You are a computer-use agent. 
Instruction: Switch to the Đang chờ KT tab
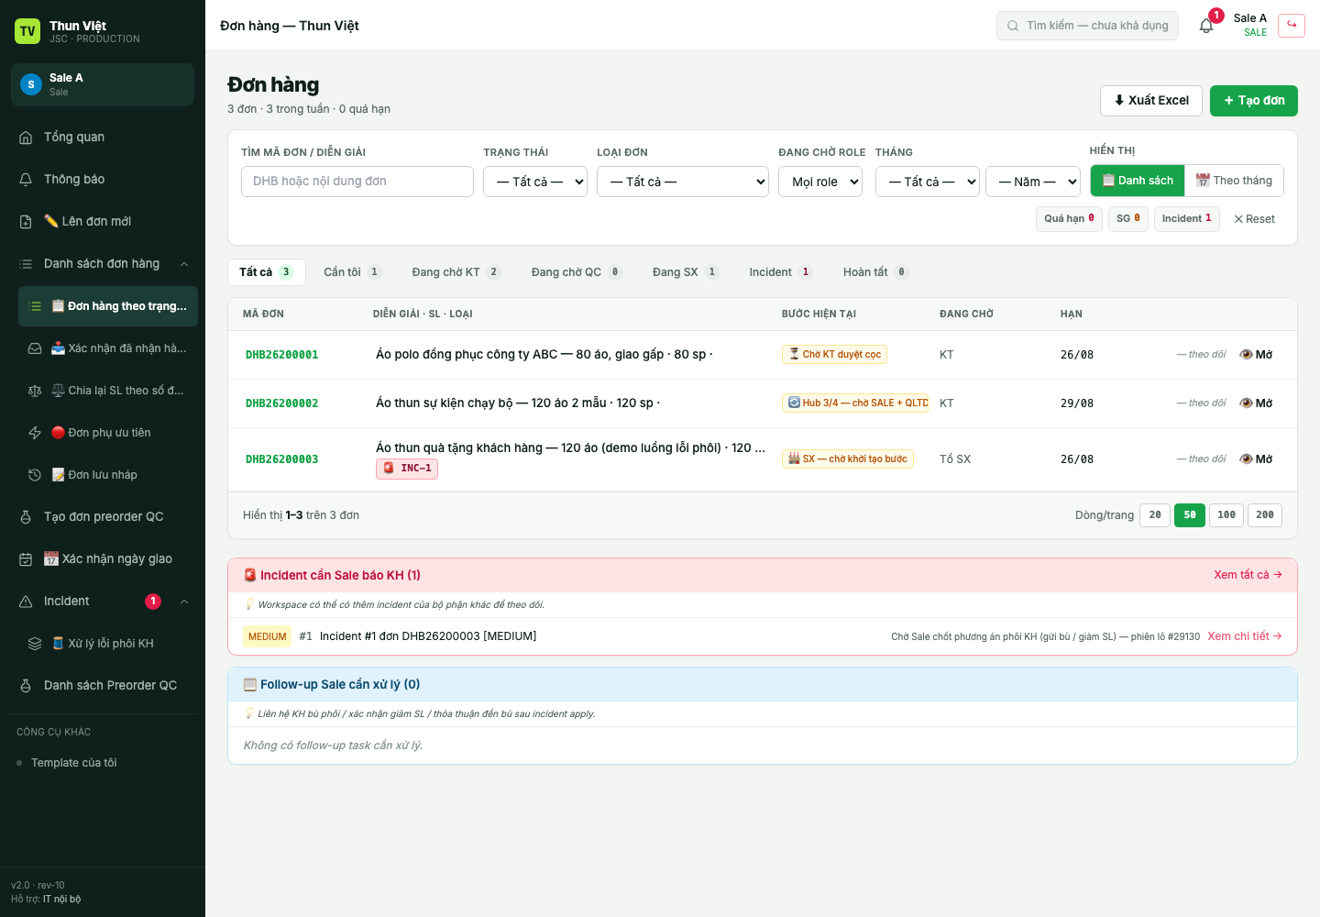coord(456,272)
